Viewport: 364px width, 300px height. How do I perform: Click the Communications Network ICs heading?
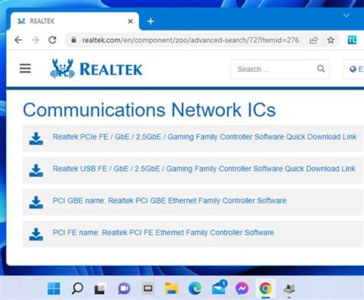[x=149, y=110]
